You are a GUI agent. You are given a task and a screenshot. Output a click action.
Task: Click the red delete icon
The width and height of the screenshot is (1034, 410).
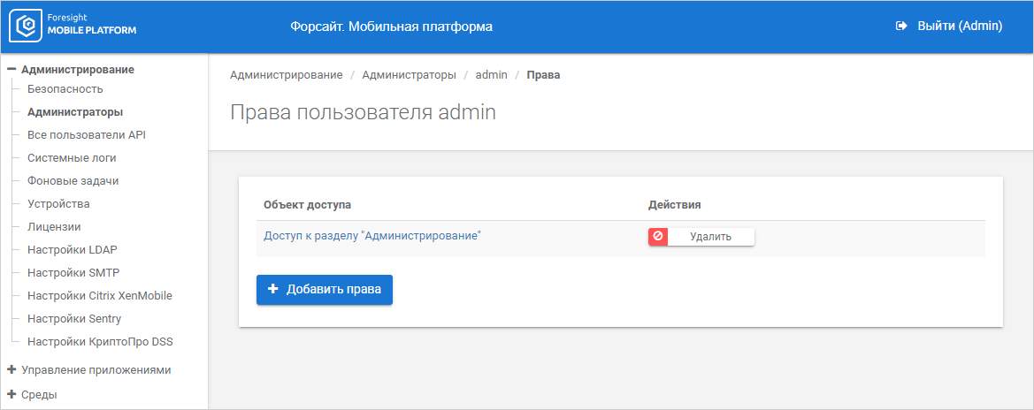pyautogui.click(x=658, y=237)
